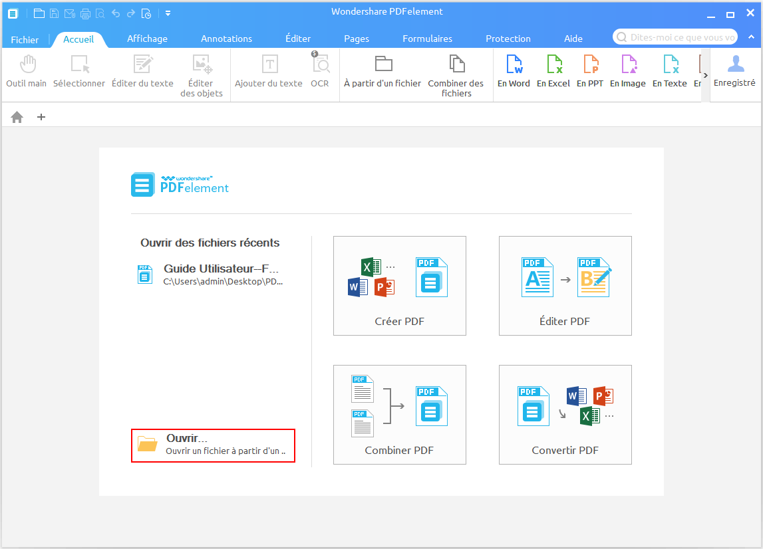The width and height of the screenshot is (763, 549).
Task: Click the Undo arrow icon
Action: tap(116, 13)
